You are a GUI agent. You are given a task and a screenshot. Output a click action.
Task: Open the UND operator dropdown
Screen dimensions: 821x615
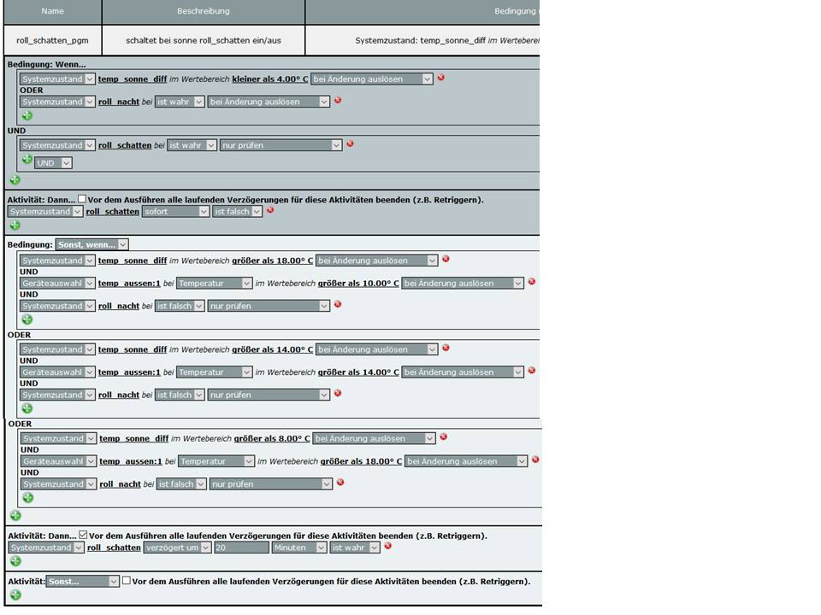53,162
